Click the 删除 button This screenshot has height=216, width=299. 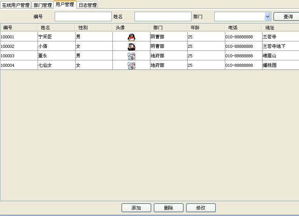169,208
